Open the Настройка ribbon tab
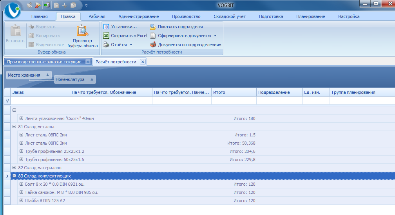This screenshot has height=215, width=395. coord(349,16)
